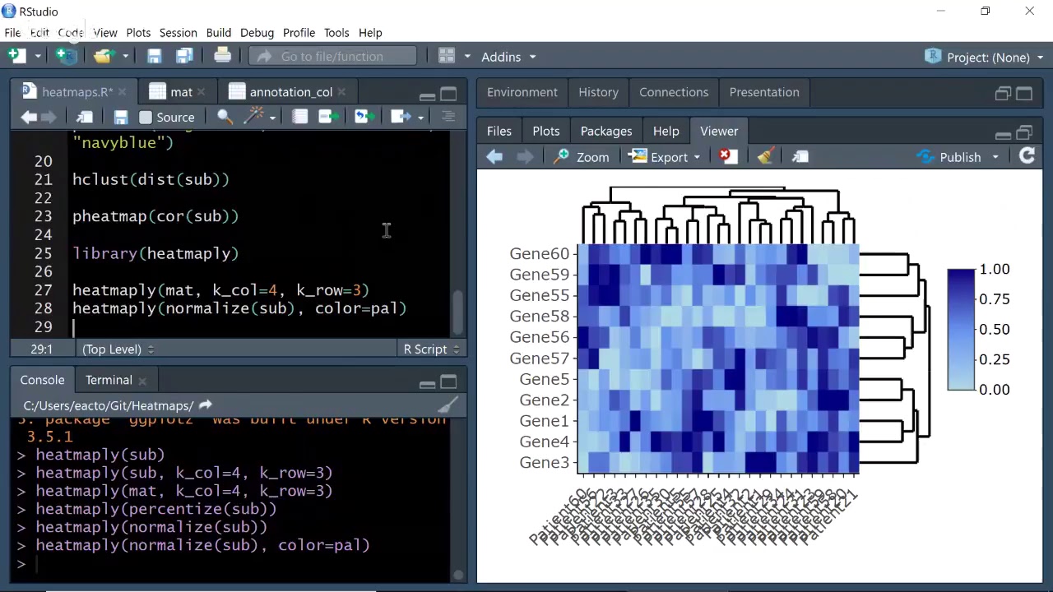Switch to the annotation_col tab
1053x592 pixels.
[290, 92]
